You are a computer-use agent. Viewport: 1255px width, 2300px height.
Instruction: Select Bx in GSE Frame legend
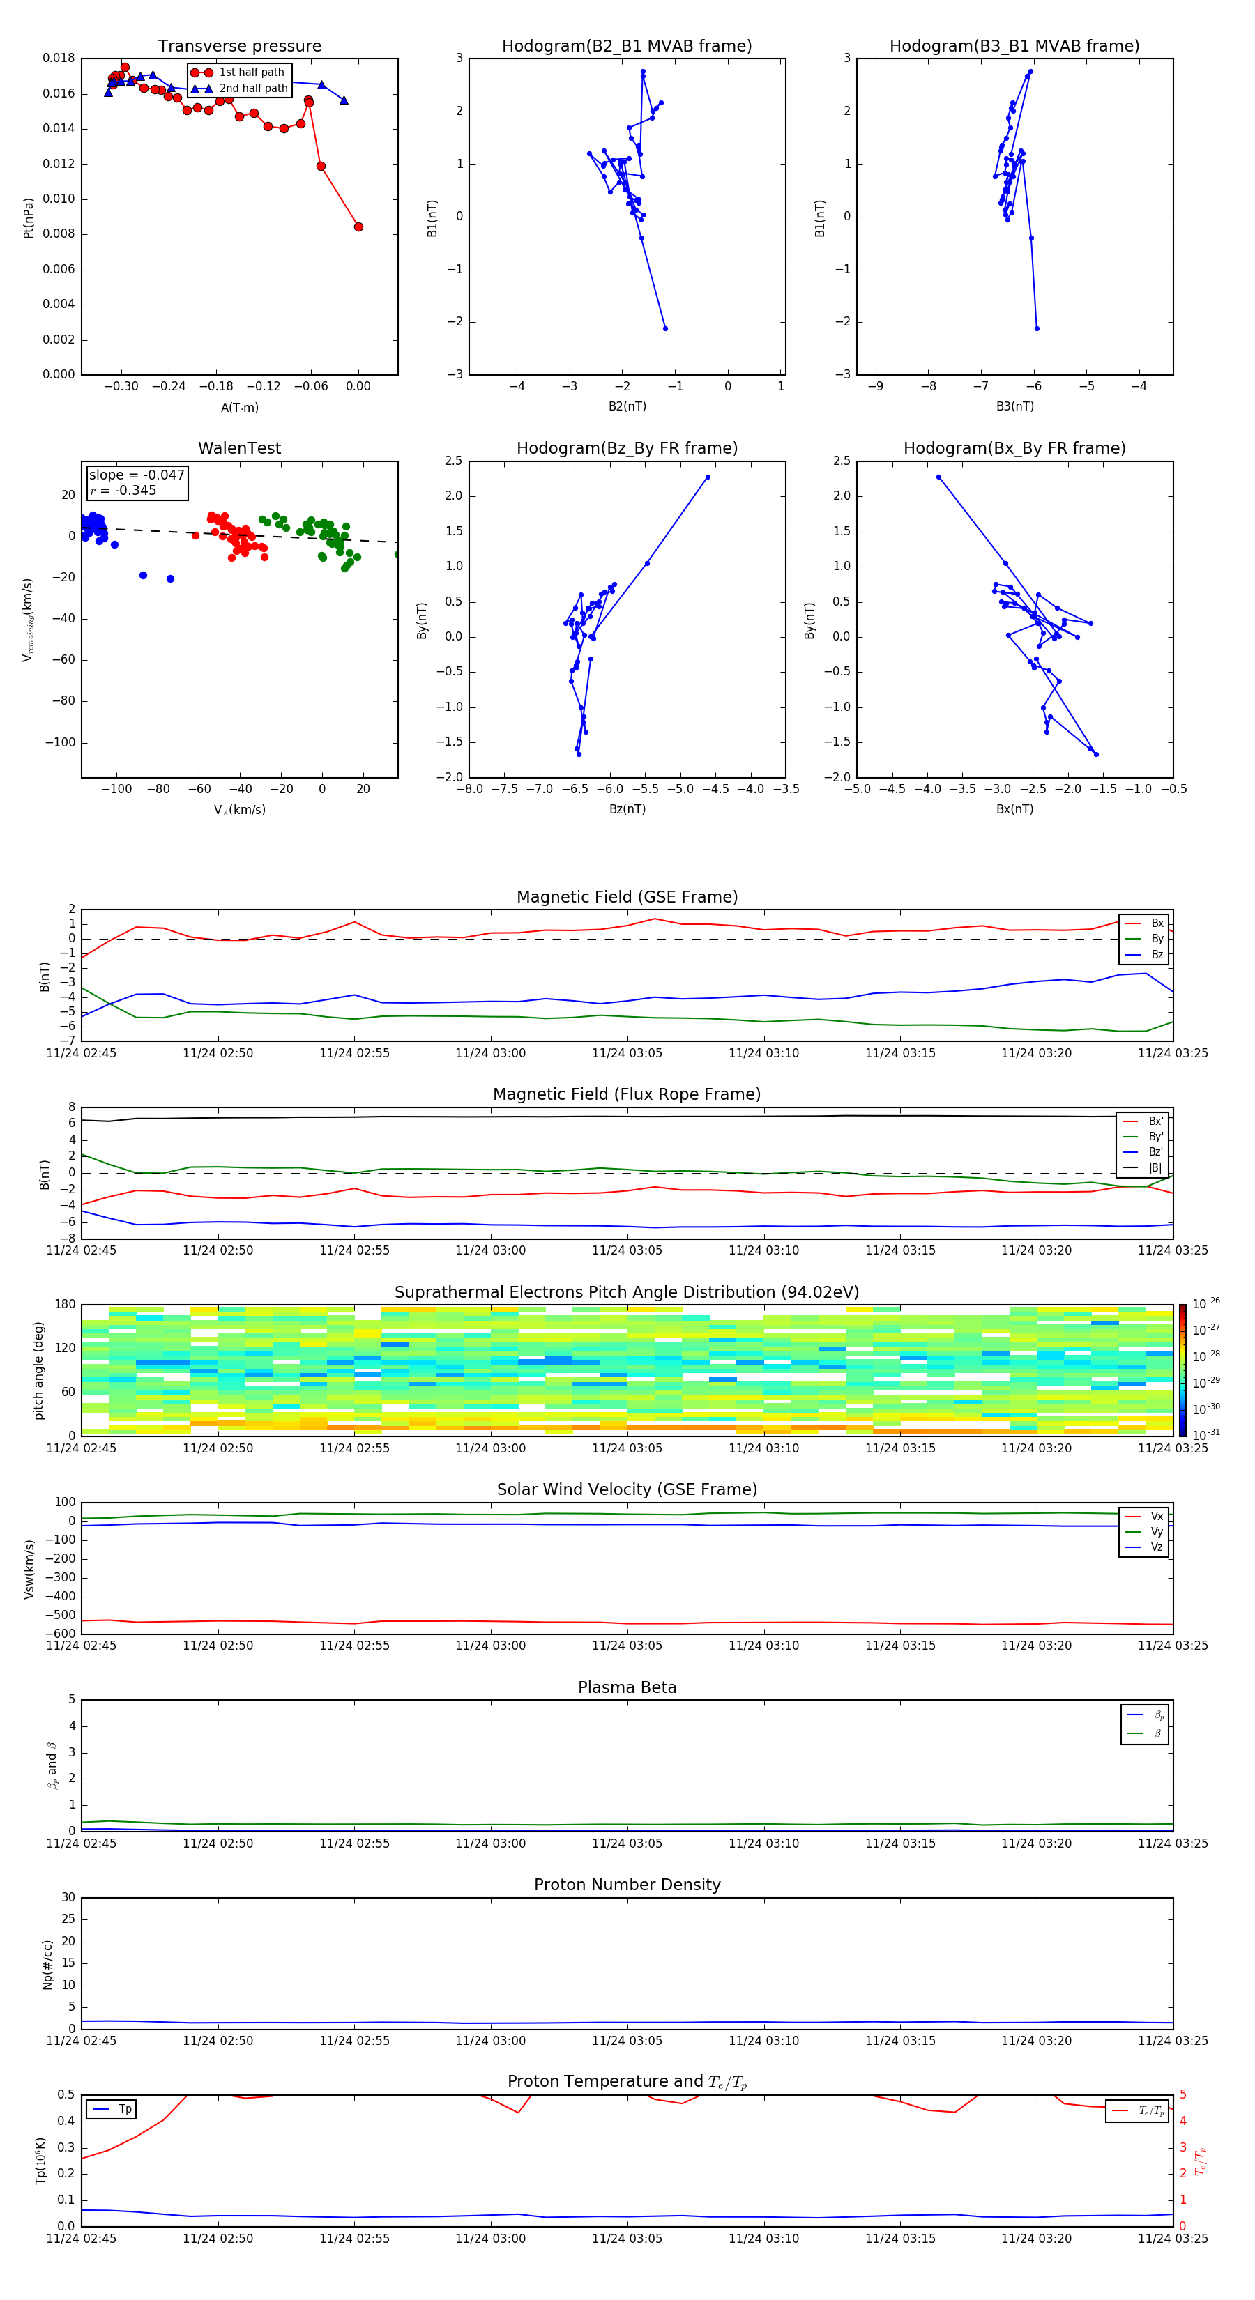[1144, 923]
